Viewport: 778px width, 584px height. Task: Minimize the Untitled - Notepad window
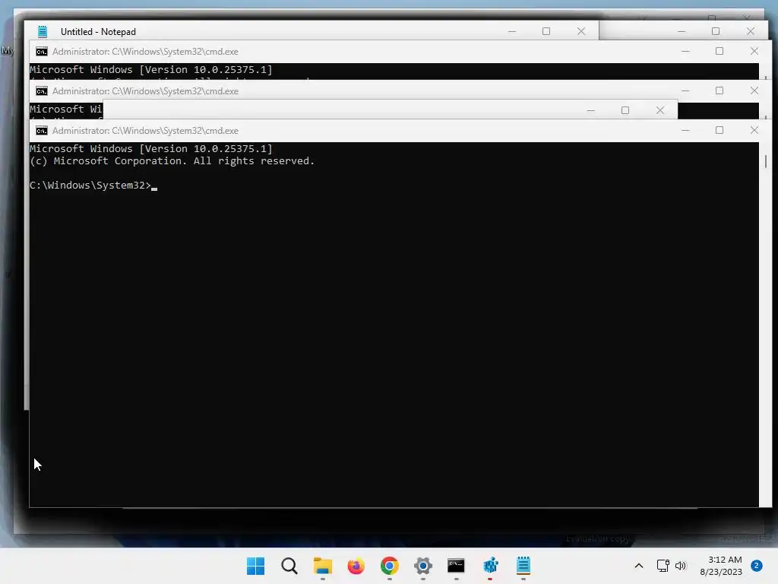pos(512,31)
